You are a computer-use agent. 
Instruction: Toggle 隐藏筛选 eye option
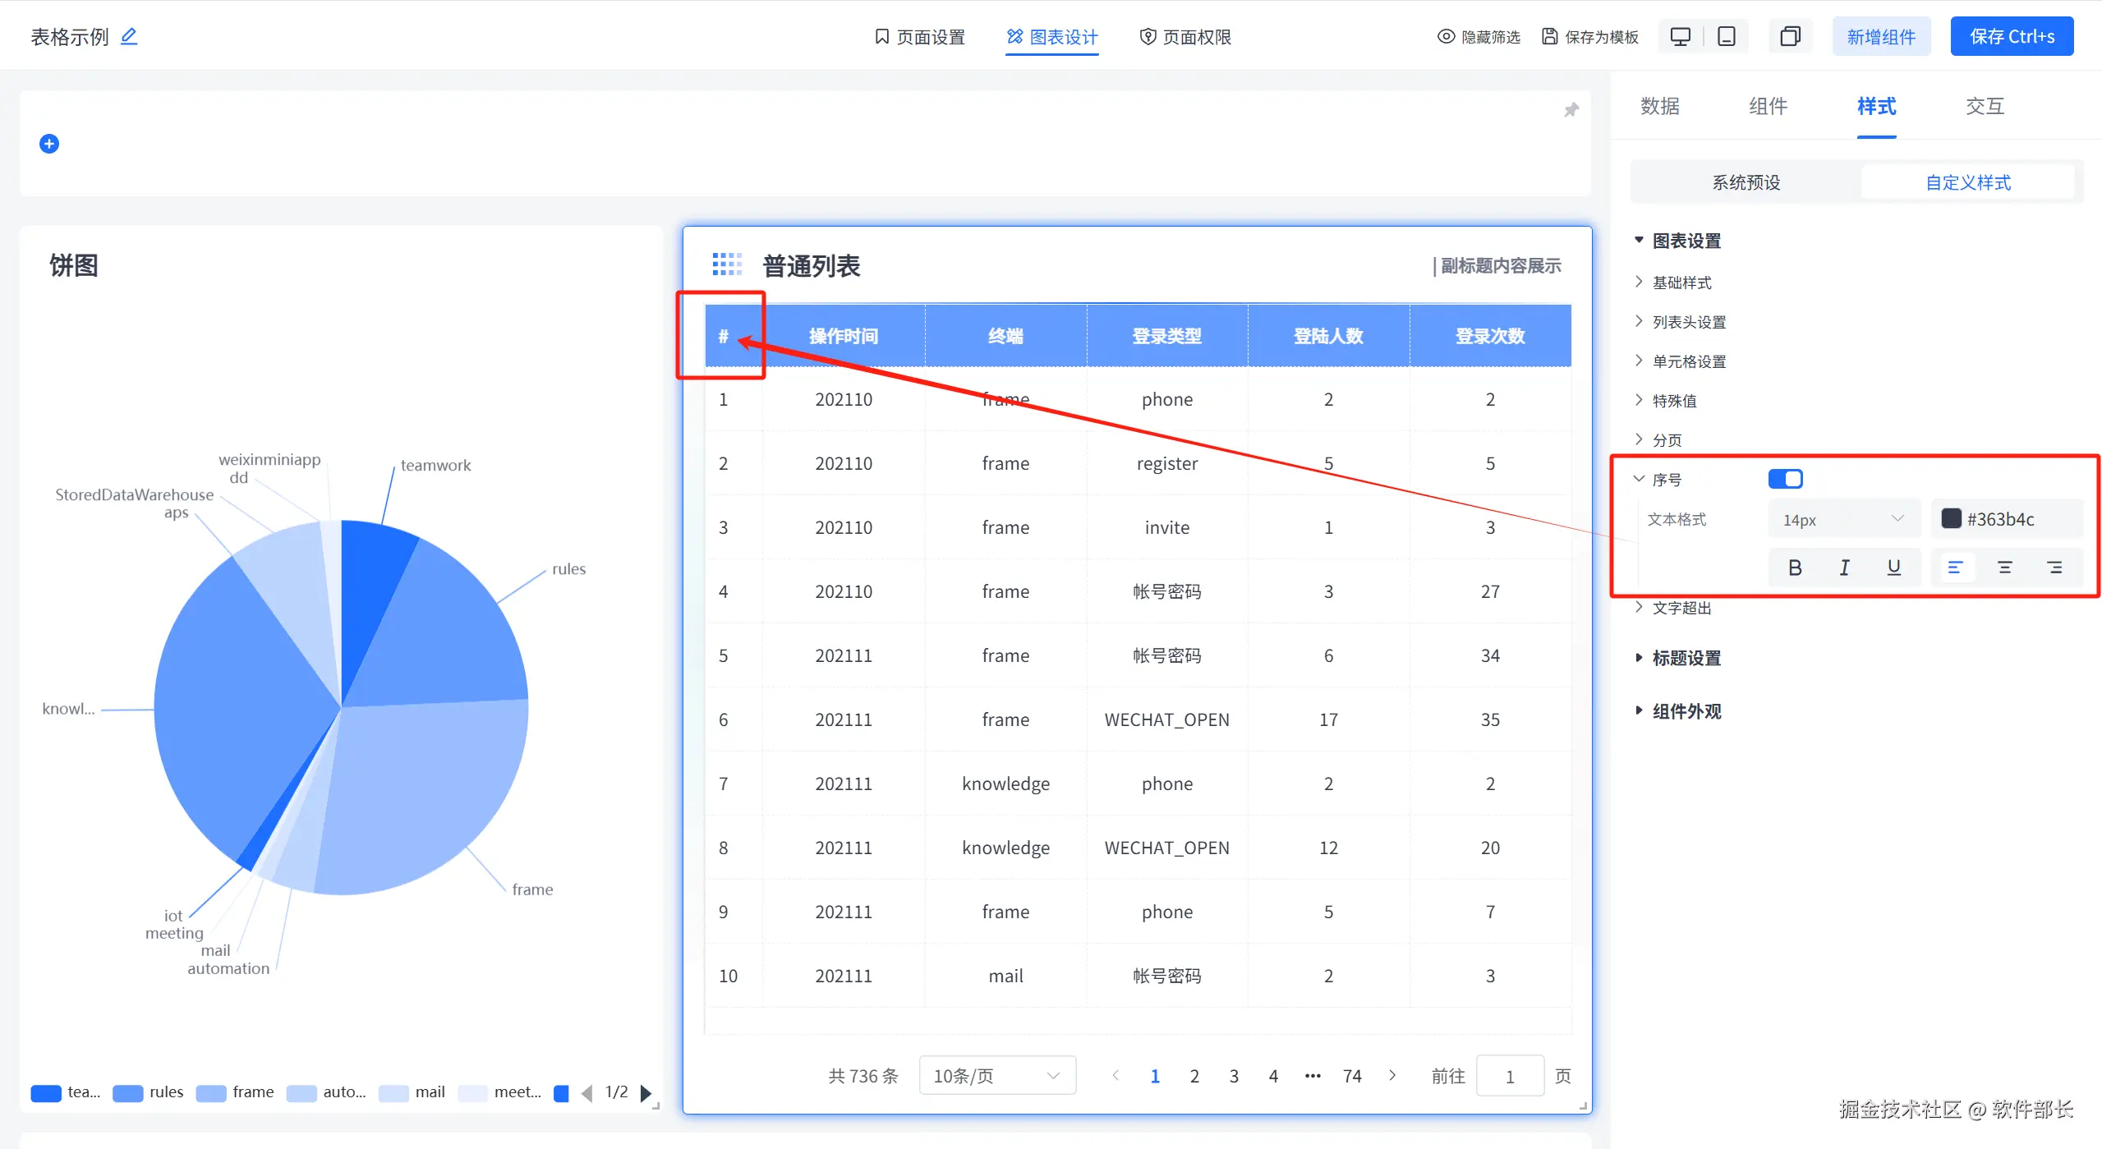(x=1479, y=37)
